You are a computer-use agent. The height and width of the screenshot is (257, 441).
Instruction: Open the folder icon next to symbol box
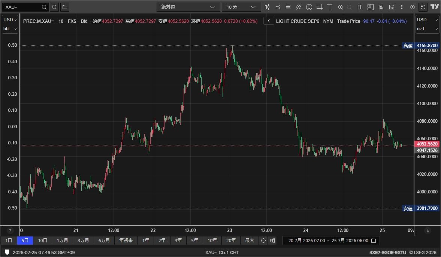pos(65,7)
